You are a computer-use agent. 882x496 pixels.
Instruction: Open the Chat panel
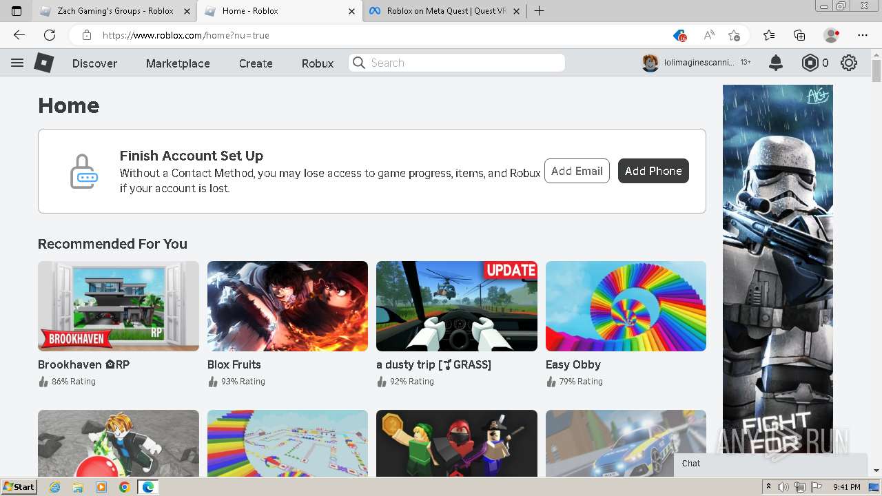click(770, 464)
